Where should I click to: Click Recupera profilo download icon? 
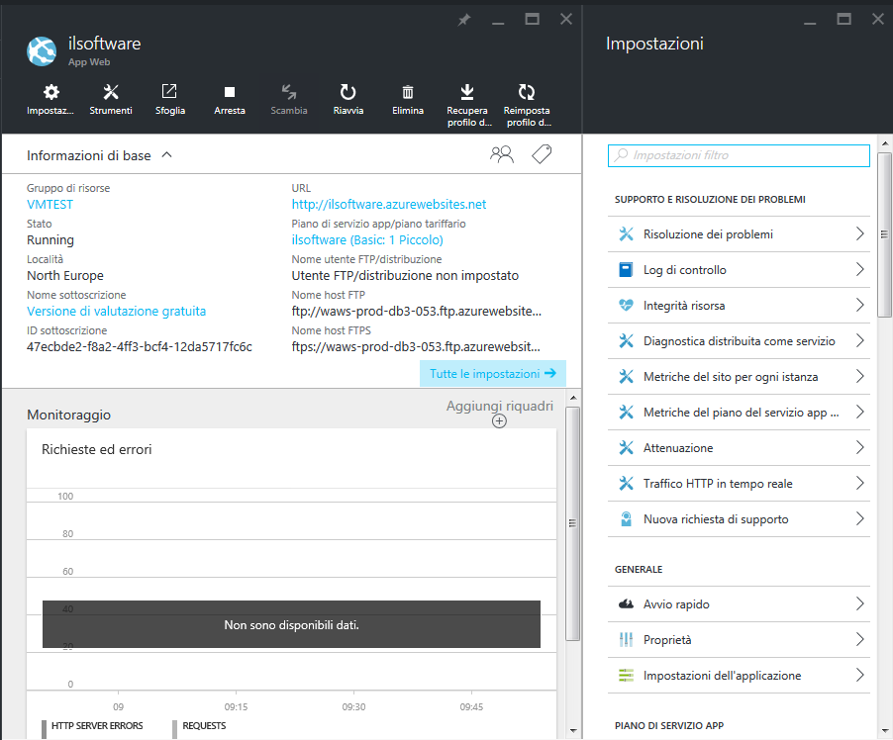pos(467,92)
